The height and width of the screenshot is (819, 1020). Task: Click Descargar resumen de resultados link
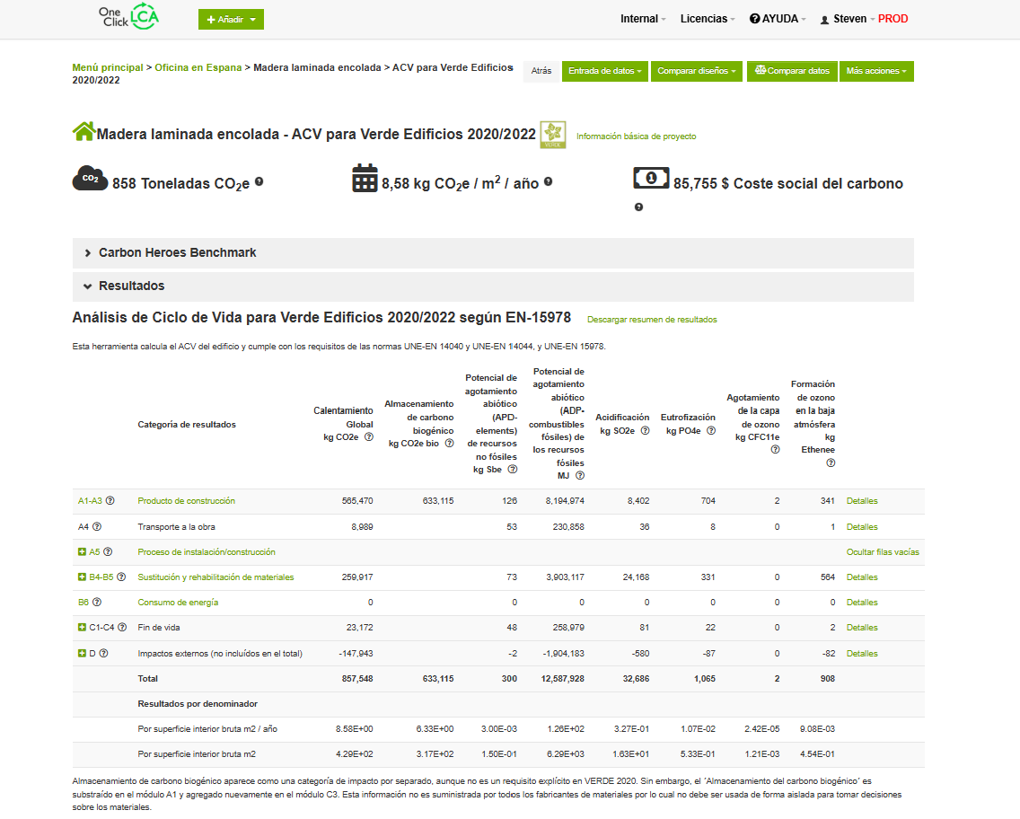[652, 320]
